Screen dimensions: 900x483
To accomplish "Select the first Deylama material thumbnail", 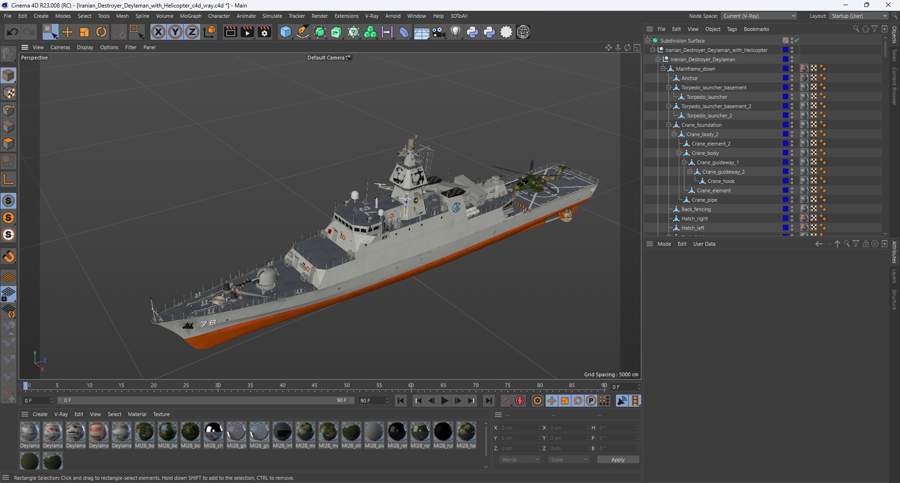I will (30, 432).
